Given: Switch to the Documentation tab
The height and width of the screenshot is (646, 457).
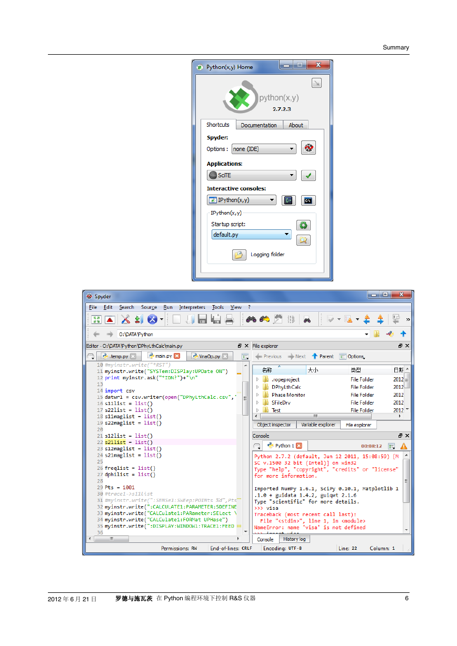Looking at the screenshot, I should [x=259, y=125].
